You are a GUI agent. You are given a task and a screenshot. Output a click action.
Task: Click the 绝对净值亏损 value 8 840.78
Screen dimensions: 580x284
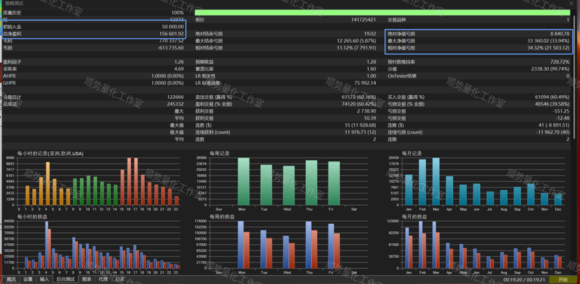coord(559,33)
